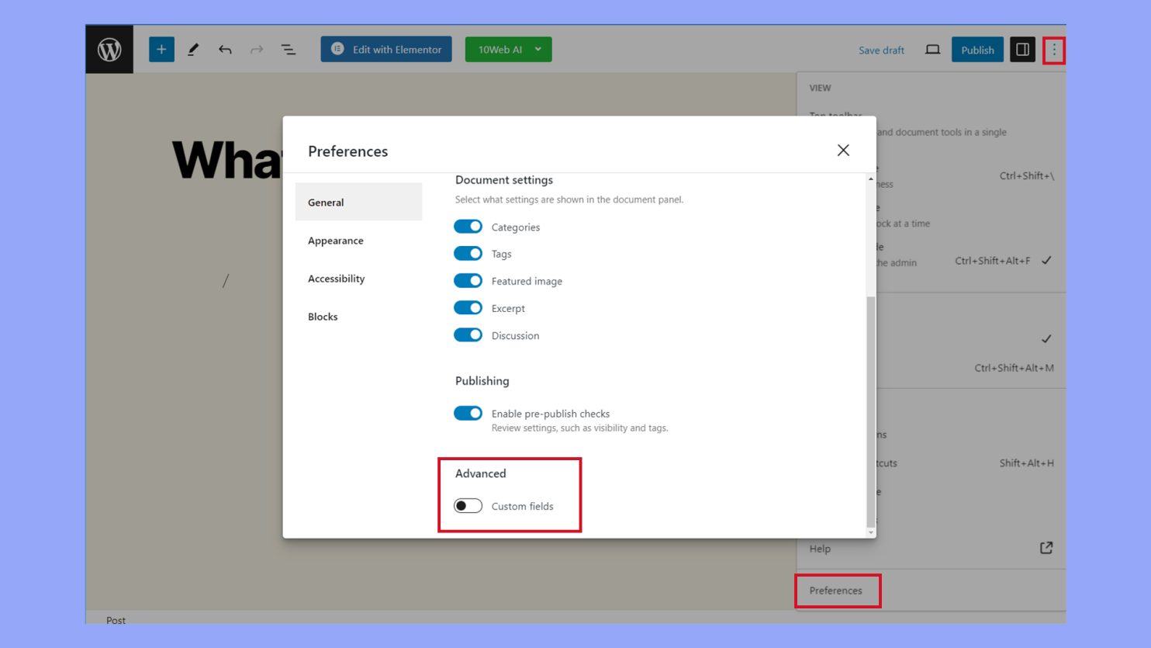Redo the last undone action
Image resolution: width=1151 pixels, height=648 pixels.
click(256, 49)
